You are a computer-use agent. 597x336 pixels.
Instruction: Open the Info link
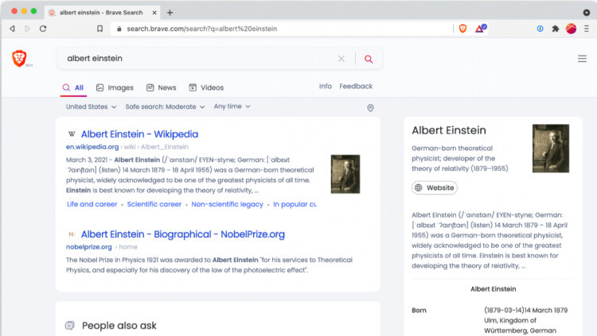(325, 87)
